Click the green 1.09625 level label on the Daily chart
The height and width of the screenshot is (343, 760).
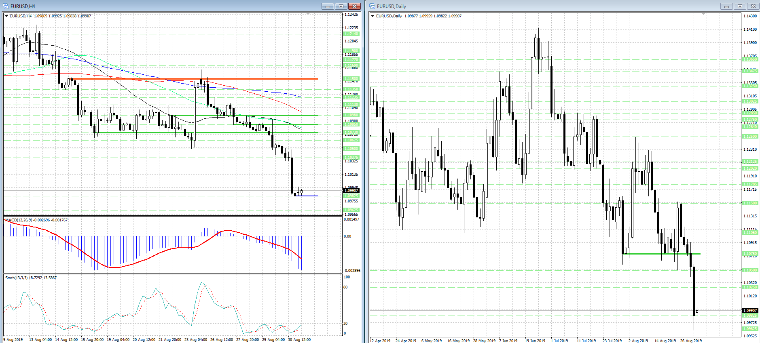point(750,329)
